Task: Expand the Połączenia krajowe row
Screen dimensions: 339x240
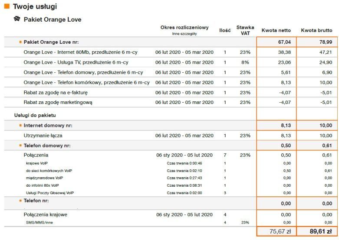Action: [x=45, y=214]
